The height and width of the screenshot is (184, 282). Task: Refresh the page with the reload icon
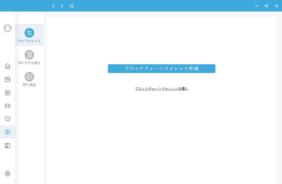pos(72,6)
